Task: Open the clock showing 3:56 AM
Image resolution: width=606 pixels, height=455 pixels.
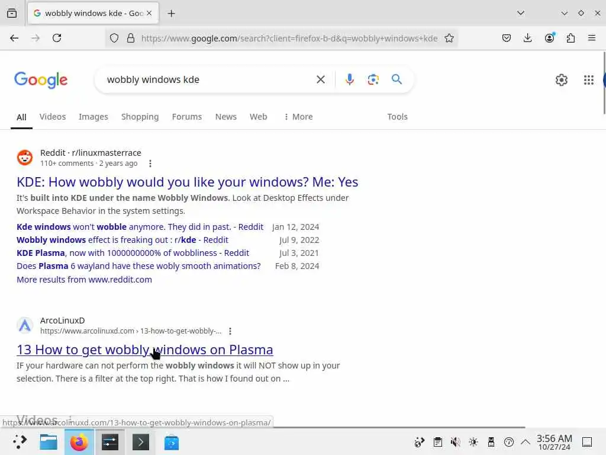Action: (554, 442)
